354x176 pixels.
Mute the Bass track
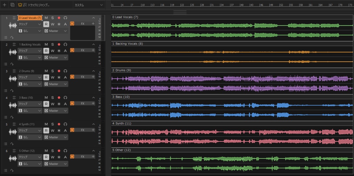point(46,98)
